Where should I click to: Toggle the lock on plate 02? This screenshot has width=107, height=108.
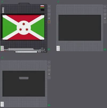105,18
